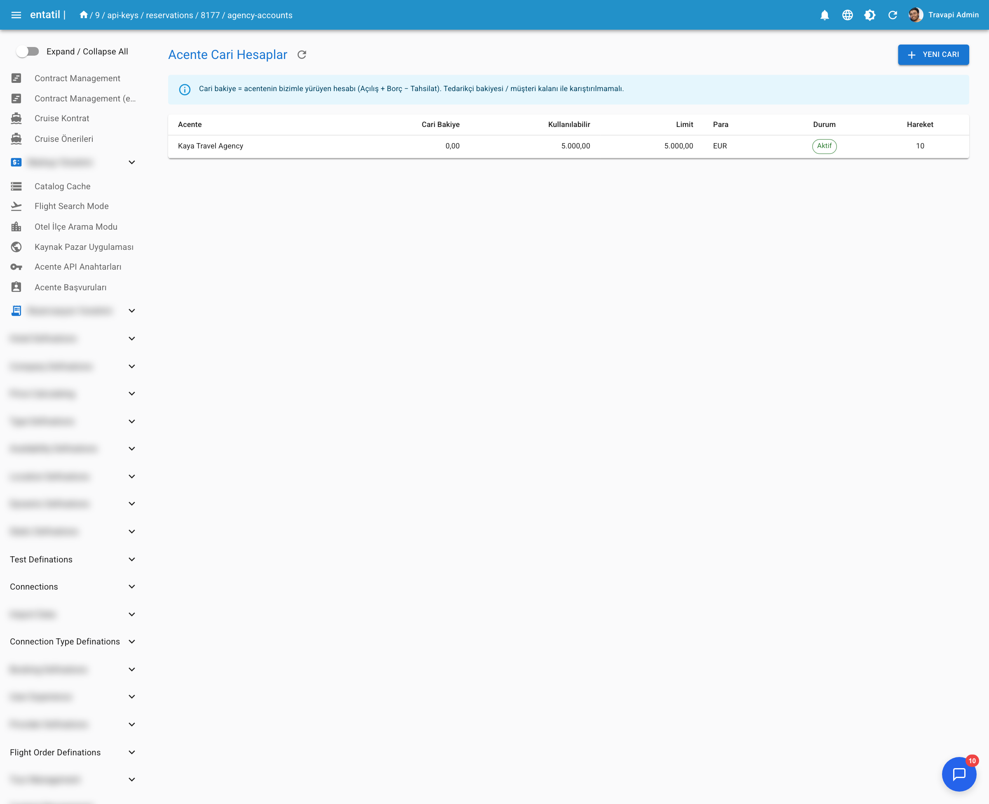Click the Catalog Cache storage icon
This screenshot has width=989, height=804.
click(x=16, y=186)
